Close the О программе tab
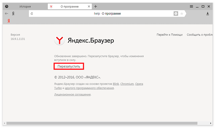 point(89,6)
